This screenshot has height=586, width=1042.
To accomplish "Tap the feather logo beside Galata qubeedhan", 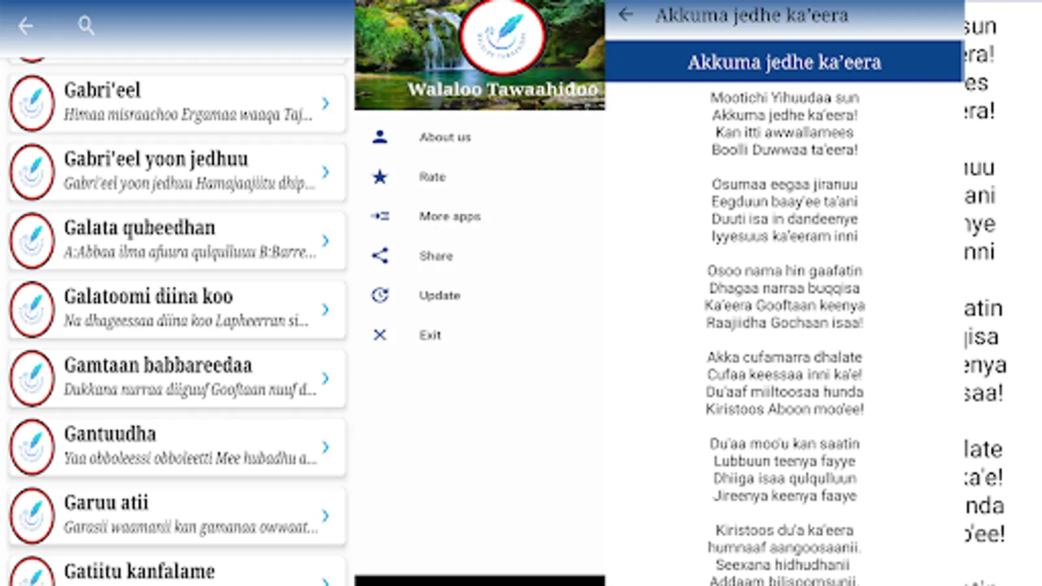I will [x=33, y=241].
